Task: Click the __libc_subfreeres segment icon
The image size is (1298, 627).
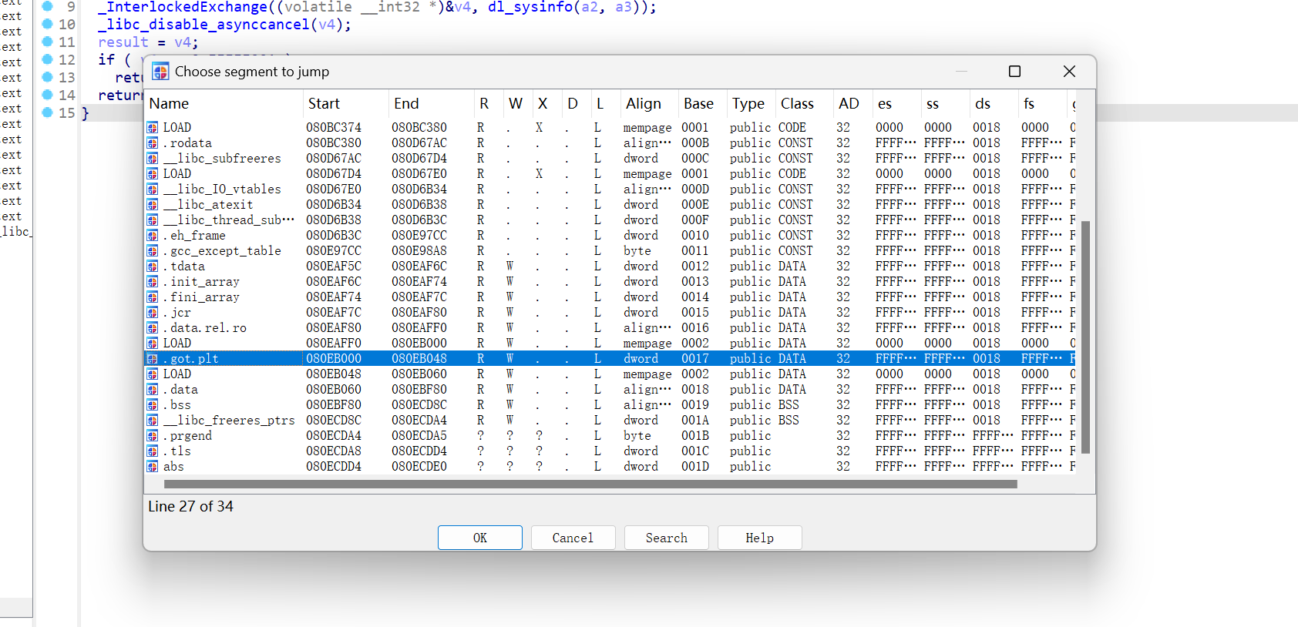Action: click(153, 158)
